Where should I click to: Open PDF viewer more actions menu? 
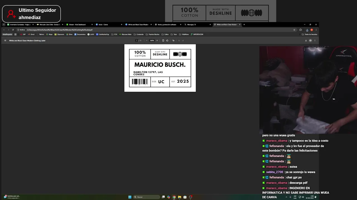pyautogui.click(x=315, y=41)
